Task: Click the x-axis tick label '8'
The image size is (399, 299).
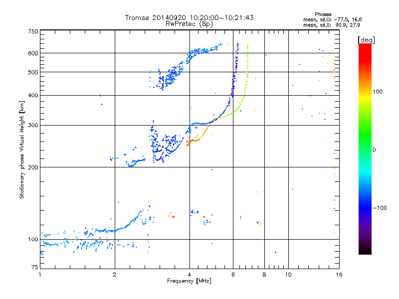Action: (x=264, y=275)
